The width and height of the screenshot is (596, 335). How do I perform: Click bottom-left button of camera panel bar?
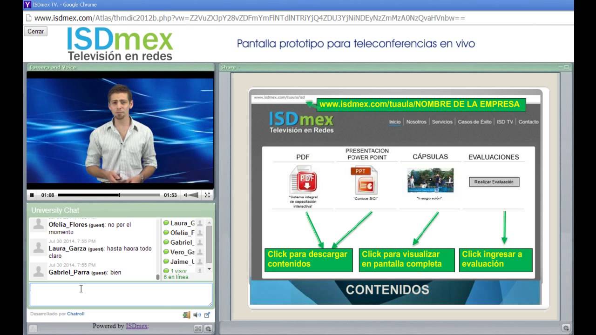click(33, 328)
